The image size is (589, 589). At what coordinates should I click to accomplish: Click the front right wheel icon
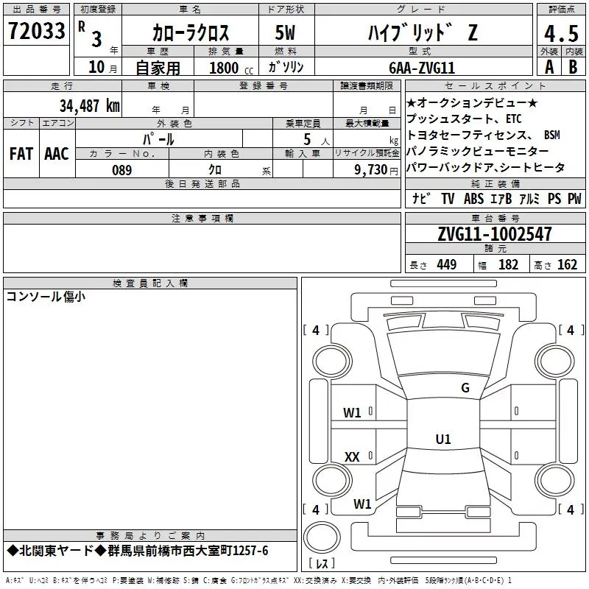[555, 361]
